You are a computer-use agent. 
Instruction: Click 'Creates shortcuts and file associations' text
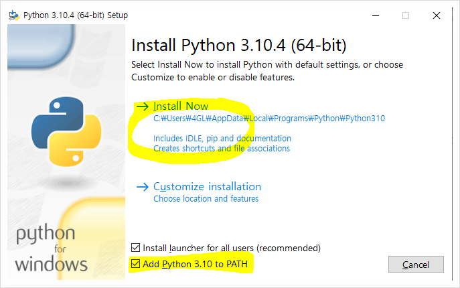pos(222,148)
